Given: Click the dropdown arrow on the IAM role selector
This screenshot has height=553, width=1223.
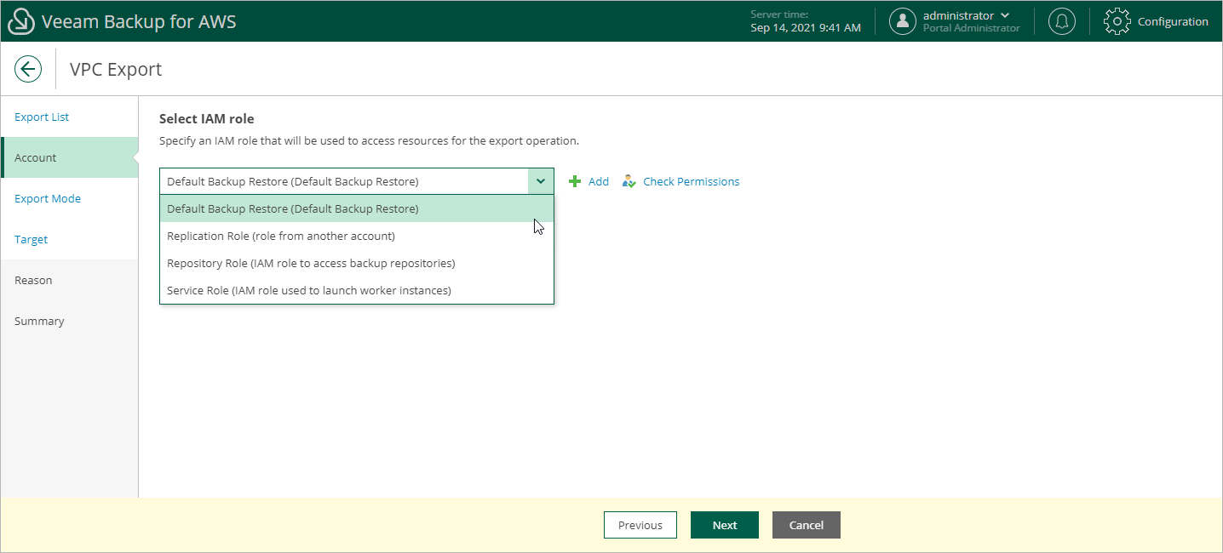Looking at the screenshot, I should [540, 181].
